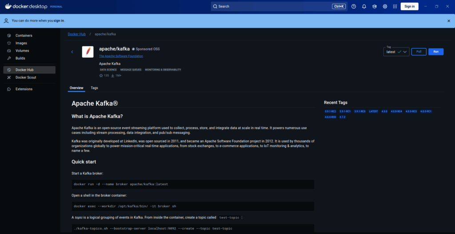Screen dimensions: 455x234
Task: Open Volumes in the sidebar
Action: coord(29,51)
